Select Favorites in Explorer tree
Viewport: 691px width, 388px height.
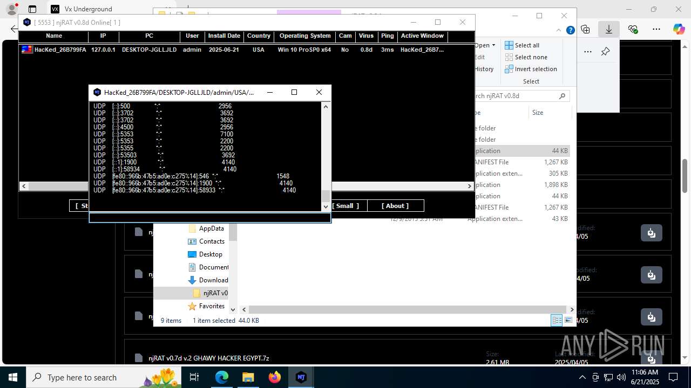212,306
